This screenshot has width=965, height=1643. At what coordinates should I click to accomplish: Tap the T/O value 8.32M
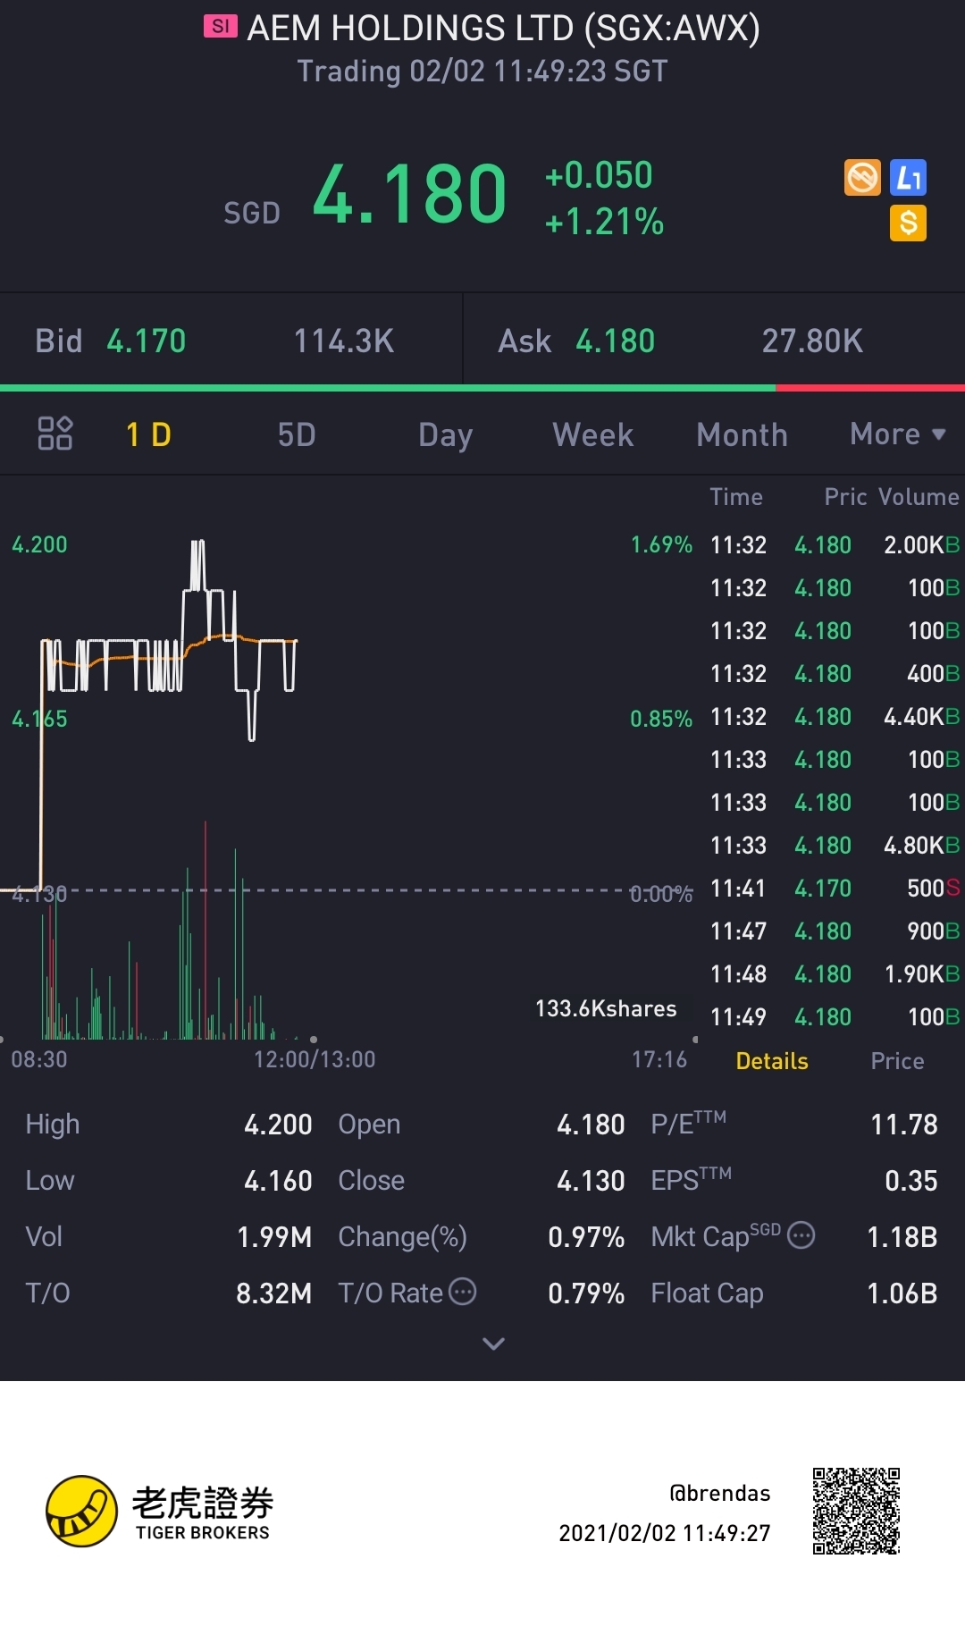coord(274,1293)
